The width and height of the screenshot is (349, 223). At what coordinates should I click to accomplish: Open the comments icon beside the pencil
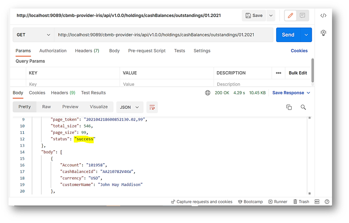[x=302, y=16]
